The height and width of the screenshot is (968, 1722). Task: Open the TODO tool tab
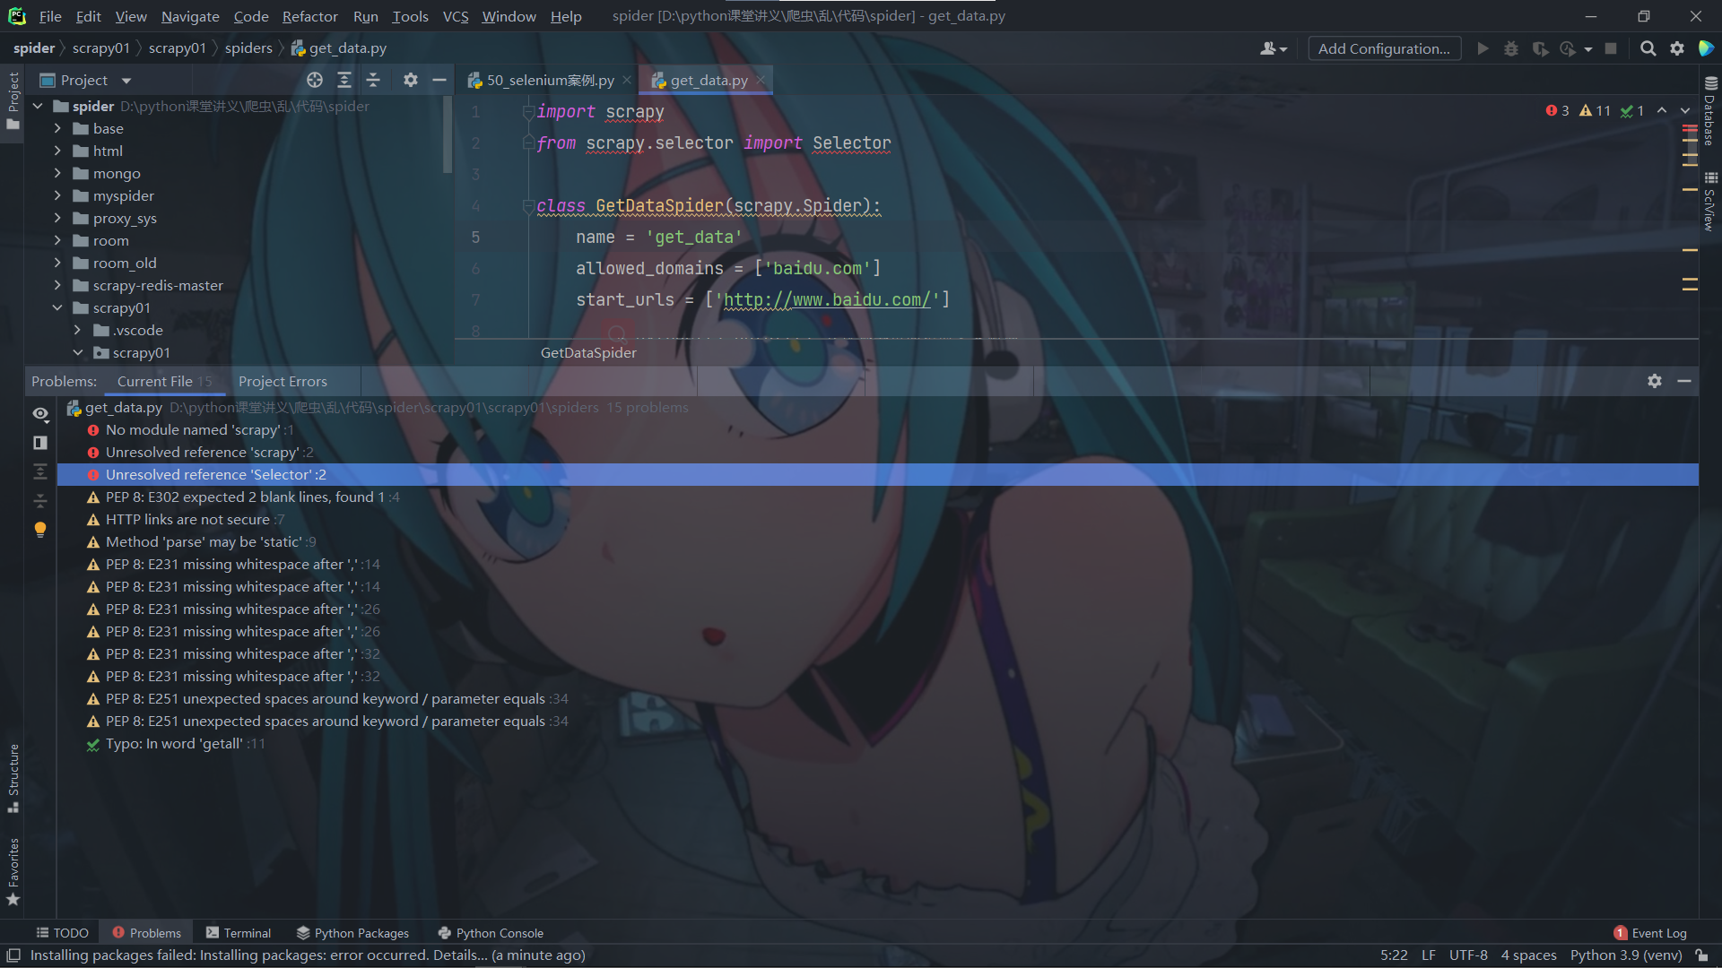coord(62,933)
